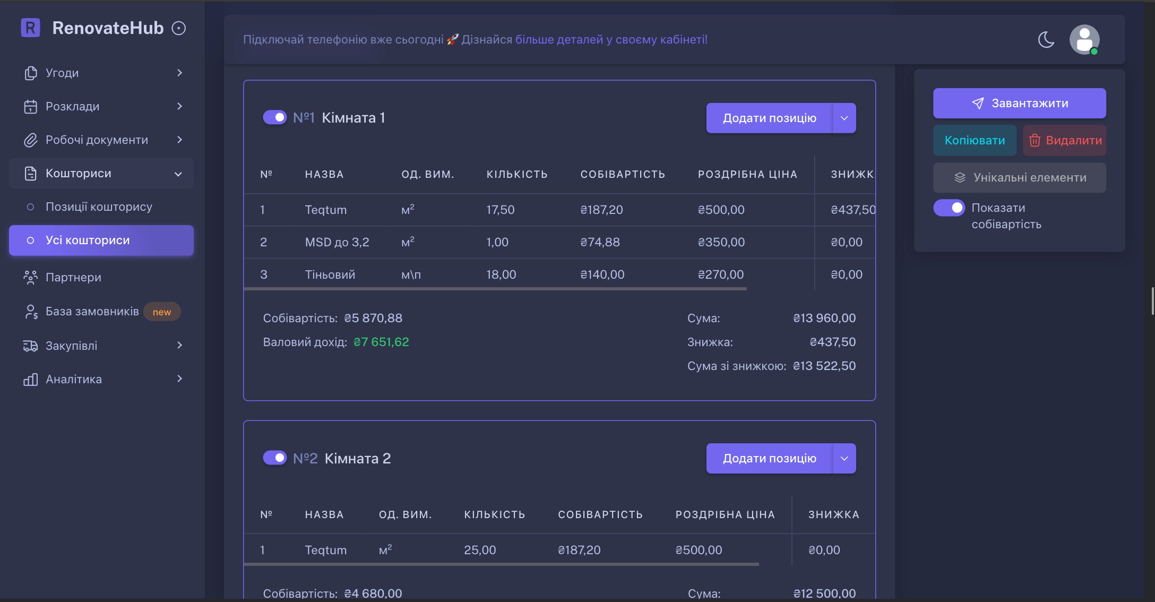This screenshot has height=602, width=1155.
Task: Expand the Робочі документи chevron
Action: 180,140
